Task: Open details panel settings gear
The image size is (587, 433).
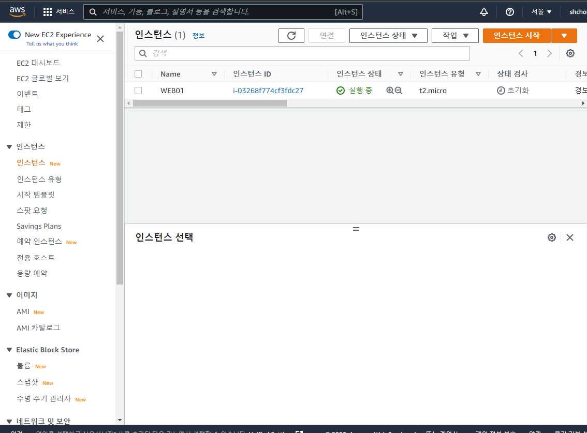Action: pos(551,237)
